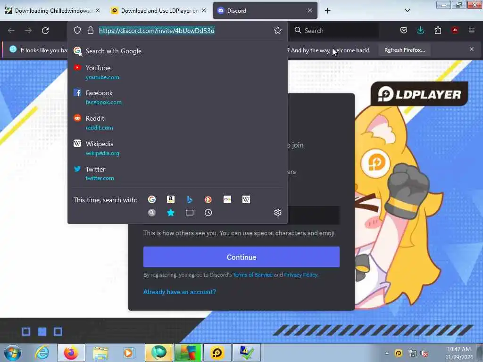Click the Firefox taskbar icon
The width and height of the screenshot is (483, 362).
(71, 353)
